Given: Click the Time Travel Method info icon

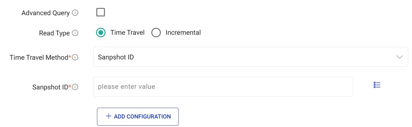Looking at the screenshot, I should [x=75, y=57].
